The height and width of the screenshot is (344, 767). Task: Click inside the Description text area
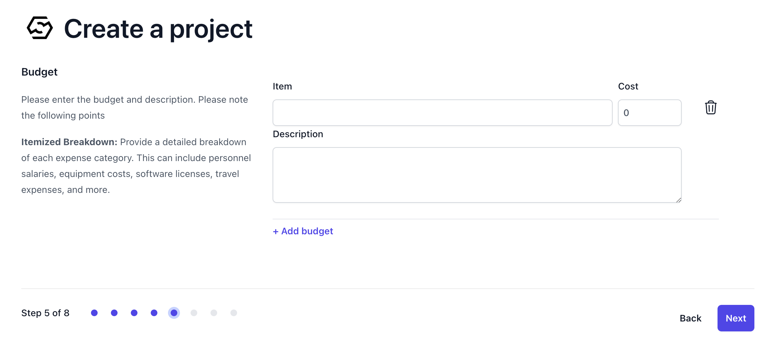point(477,175)
